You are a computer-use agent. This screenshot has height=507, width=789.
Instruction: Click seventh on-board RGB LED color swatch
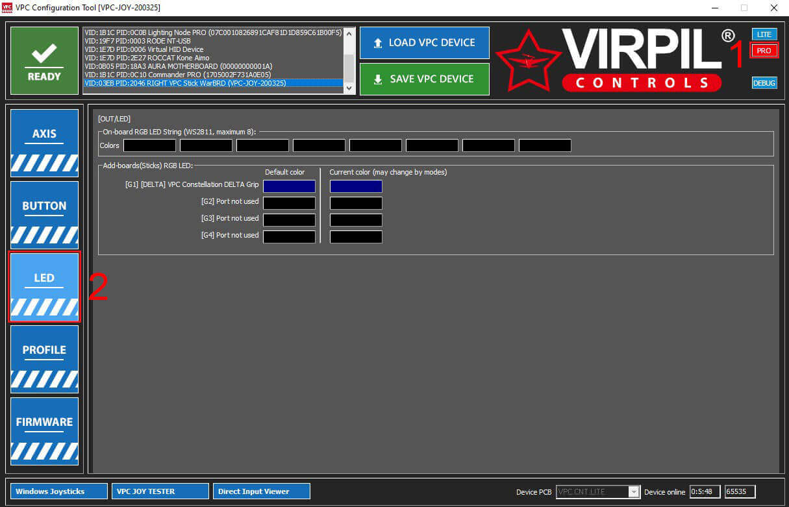pyautogui.click(x=488, y=145)
